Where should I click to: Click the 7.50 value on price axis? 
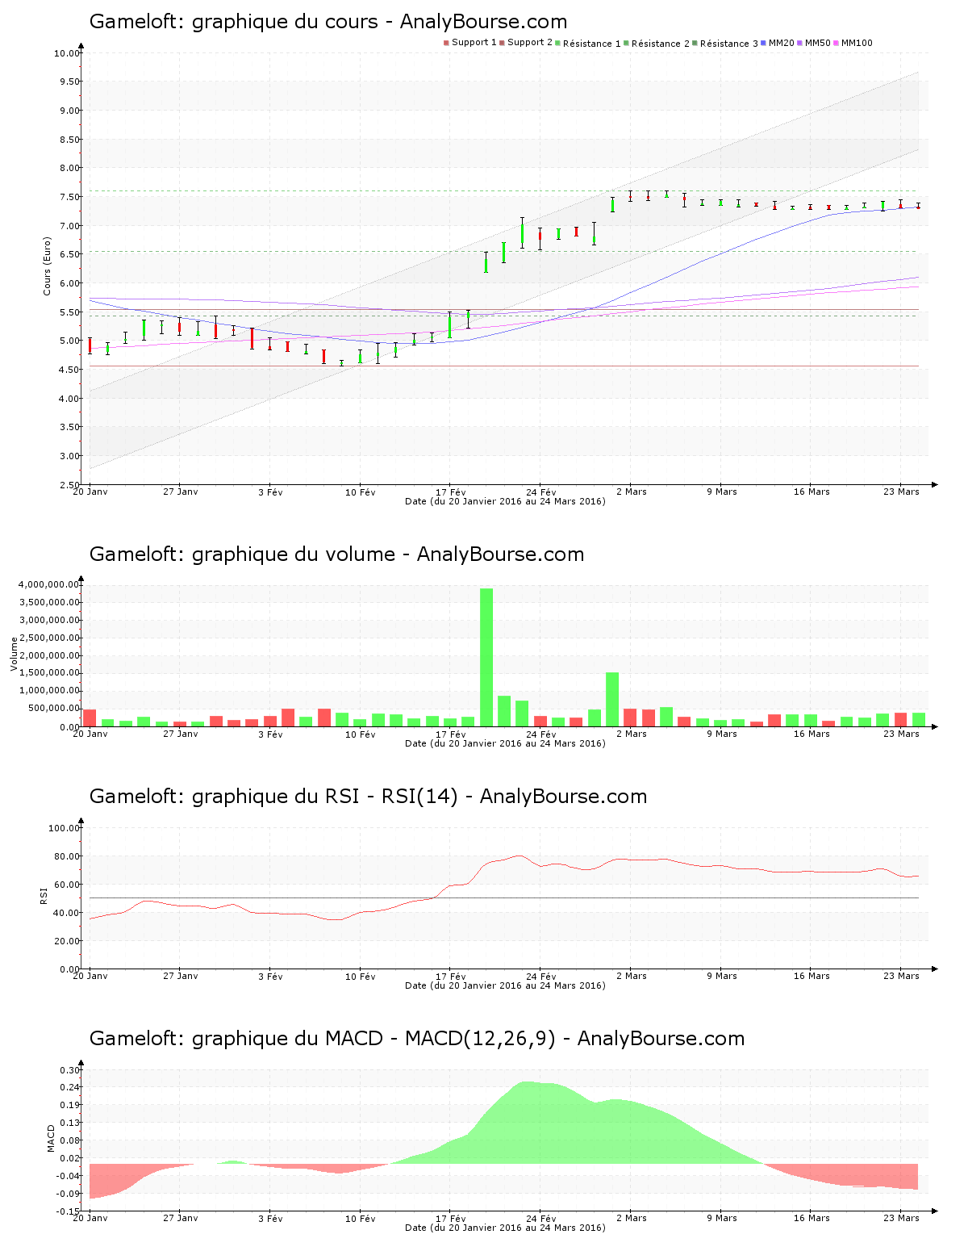coord(69,197)
